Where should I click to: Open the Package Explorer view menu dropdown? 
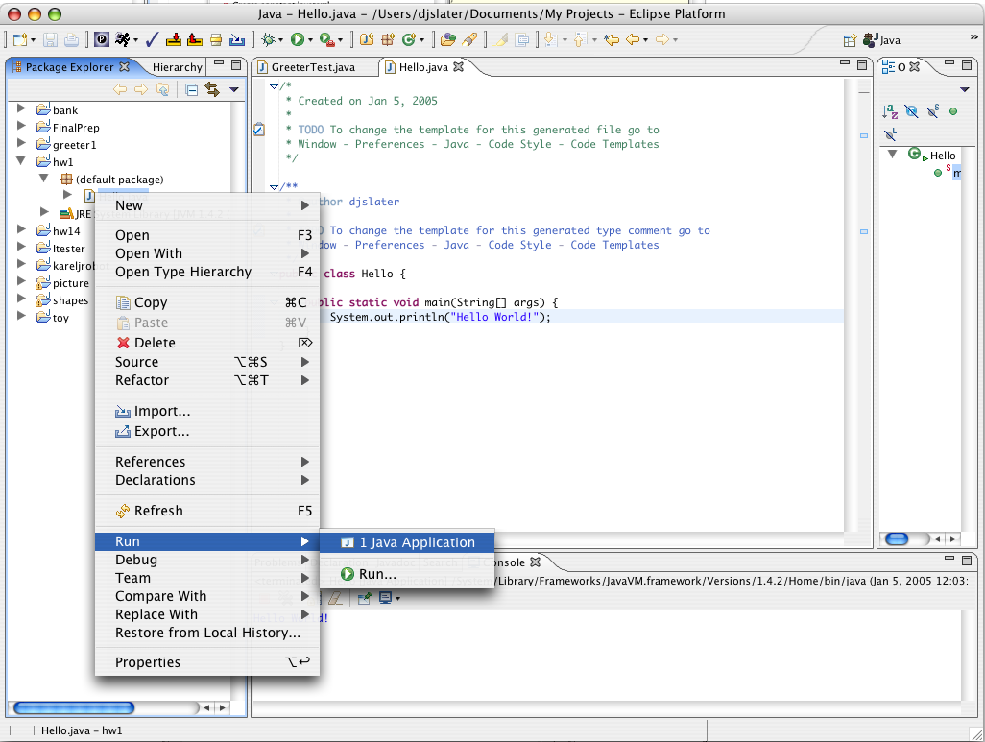(233, 89)
